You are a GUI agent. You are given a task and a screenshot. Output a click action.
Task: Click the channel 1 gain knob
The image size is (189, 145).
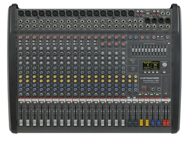click(x=20, y=37)
